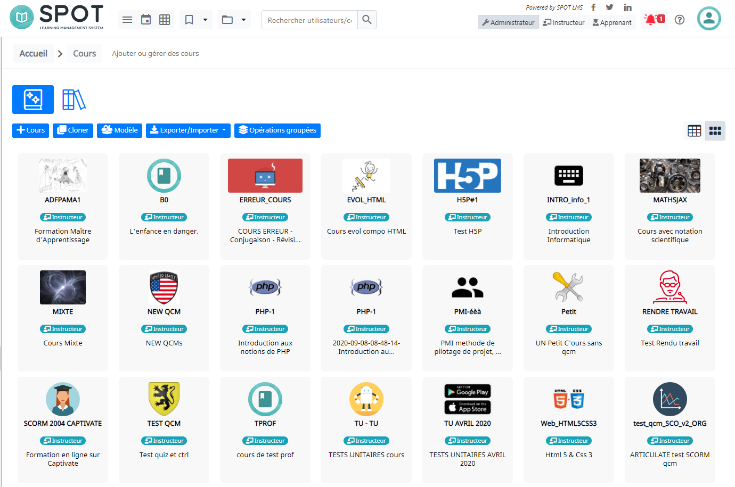Image resolution: width=735 pixels, height=487 pixels.
Task: Open the folder icon in the toolbar
Action: (228, 19)
